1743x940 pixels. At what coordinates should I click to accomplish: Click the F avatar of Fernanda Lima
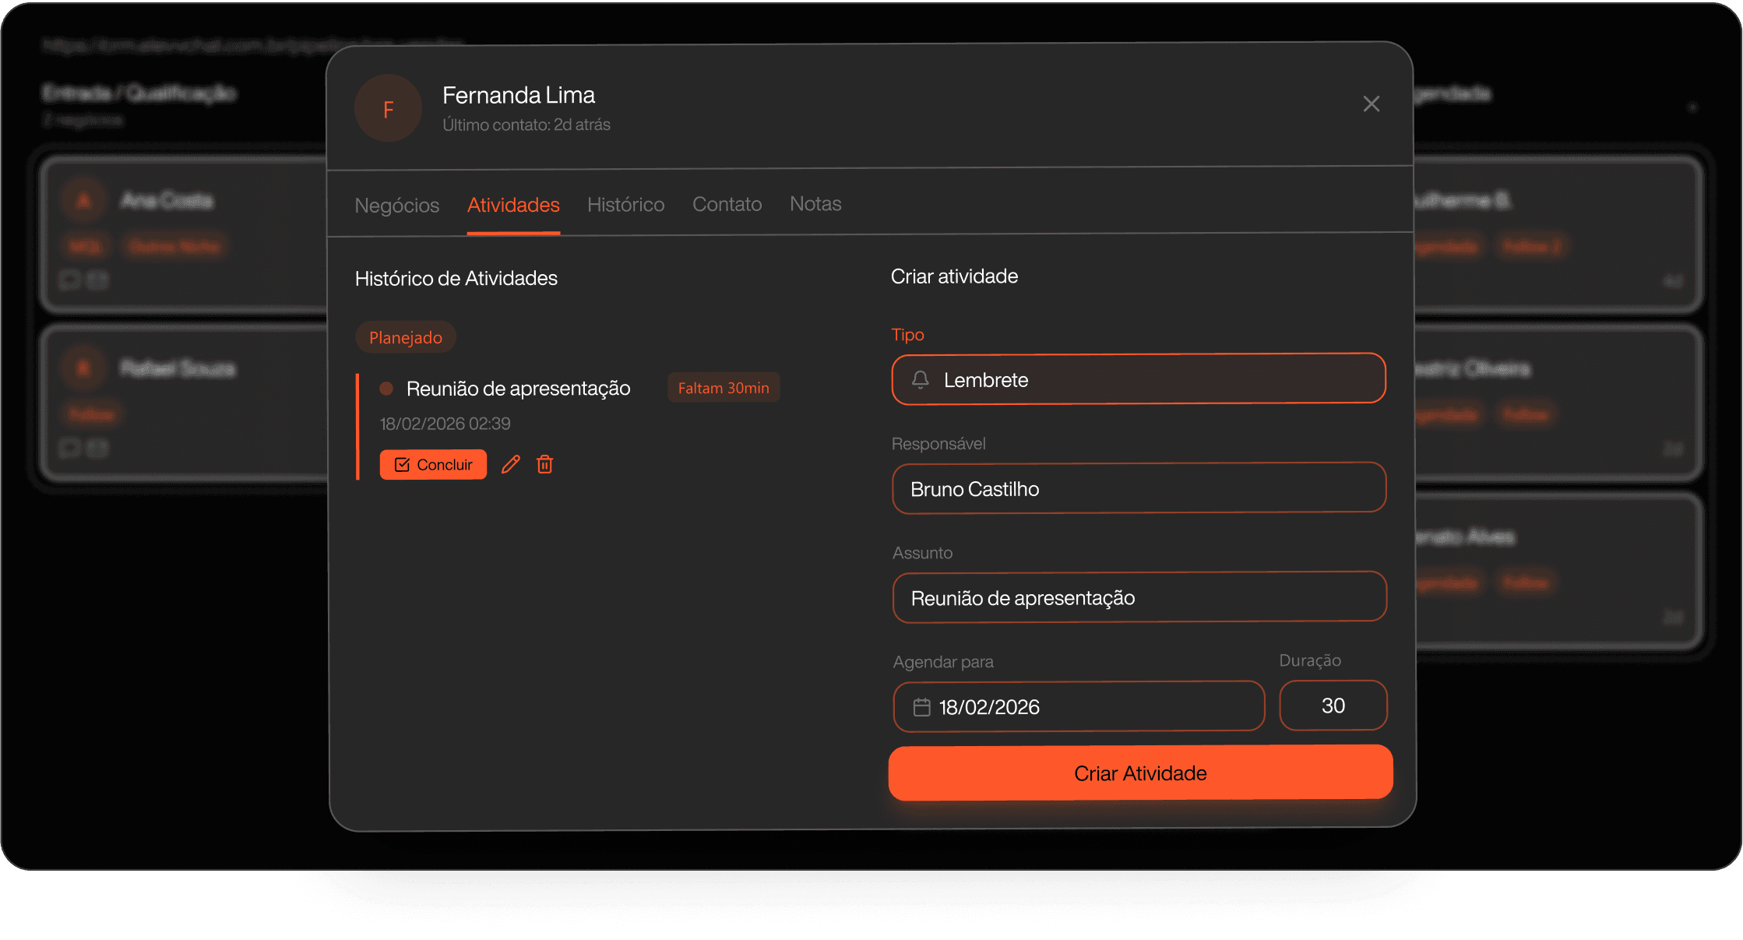(x=388, y=109)
